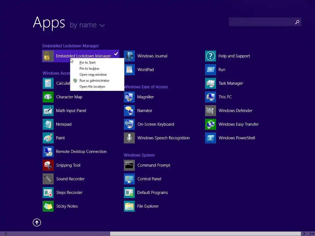
Task: Launch Math Input Panel icon
Action: pos(48,111)
